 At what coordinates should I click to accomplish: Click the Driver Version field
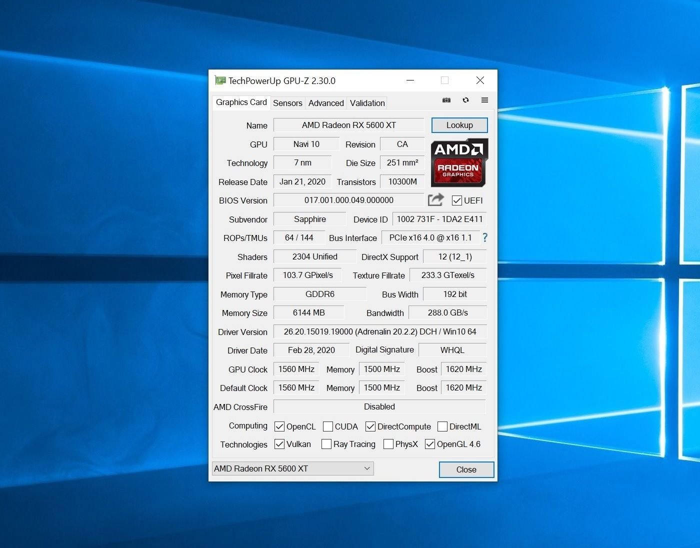tap(380, 331)
